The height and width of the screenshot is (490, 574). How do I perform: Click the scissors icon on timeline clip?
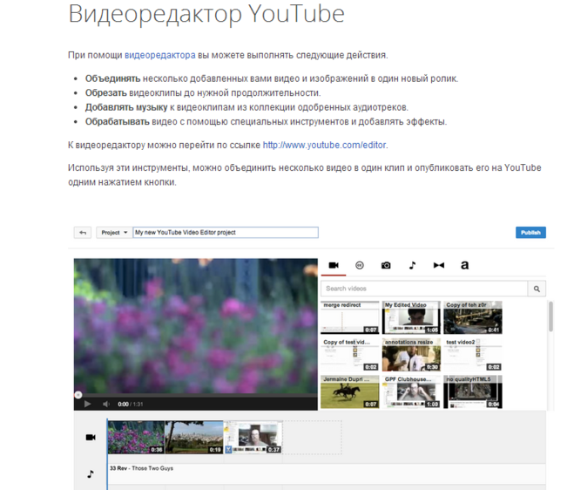[228, 449]
